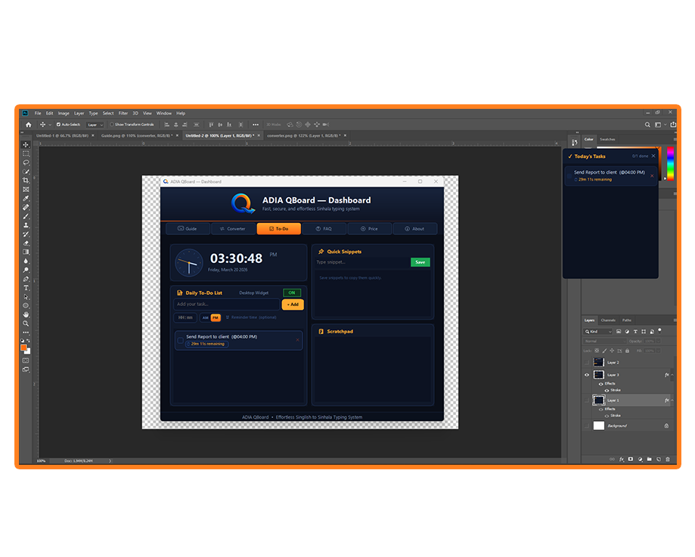Enable the Show Transform Controls checkbox
Screen dimensions: 695x557
[112, 125]
